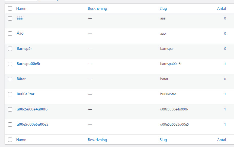
Task: Select the checkbox beside Åäö
Action: tap(10, 34)
